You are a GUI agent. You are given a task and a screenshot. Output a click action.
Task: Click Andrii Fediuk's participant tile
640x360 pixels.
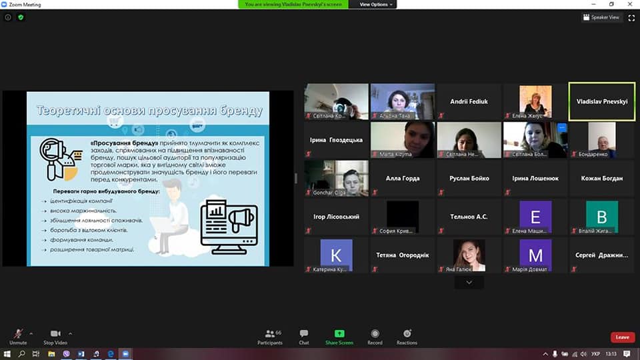coord(469,102)
